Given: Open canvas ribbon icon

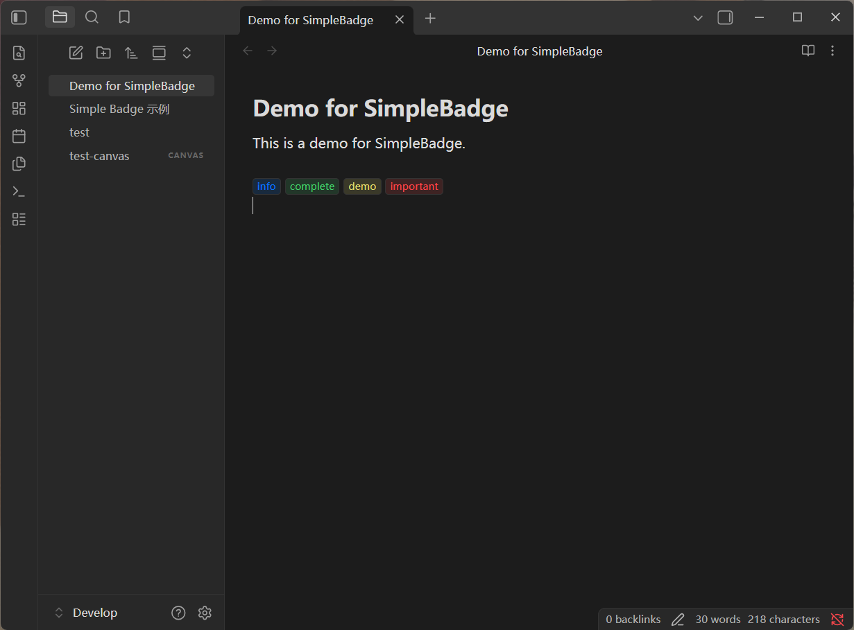Looking at the screenshot, I should pyautogui.click(x=19, y=108).
